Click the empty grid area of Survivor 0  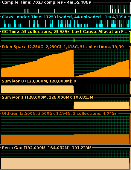(x=102, y=89)
